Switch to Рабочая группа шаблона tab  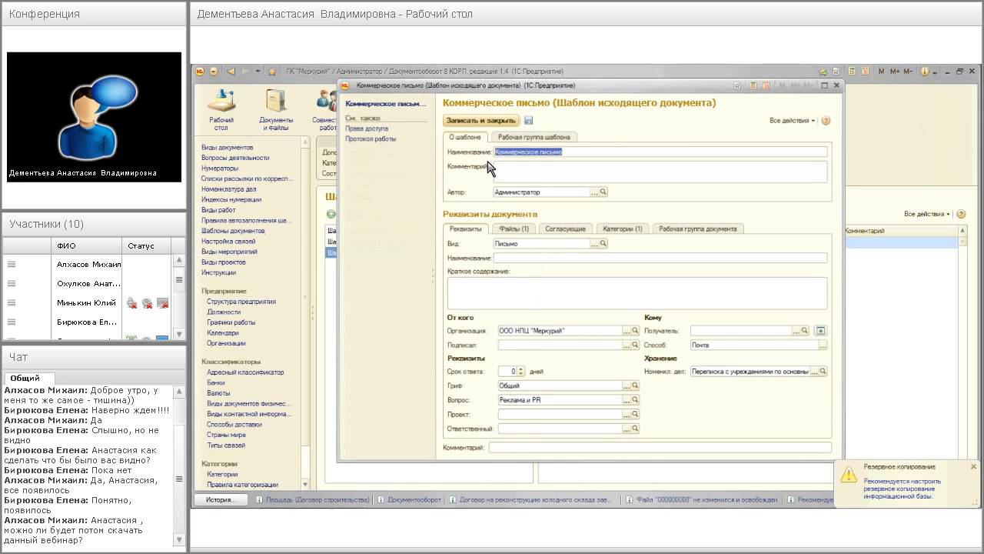pos(534,137)
